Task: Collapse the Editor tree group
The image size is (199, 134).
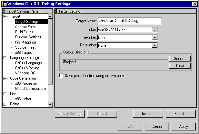Action: pos(5,104)
